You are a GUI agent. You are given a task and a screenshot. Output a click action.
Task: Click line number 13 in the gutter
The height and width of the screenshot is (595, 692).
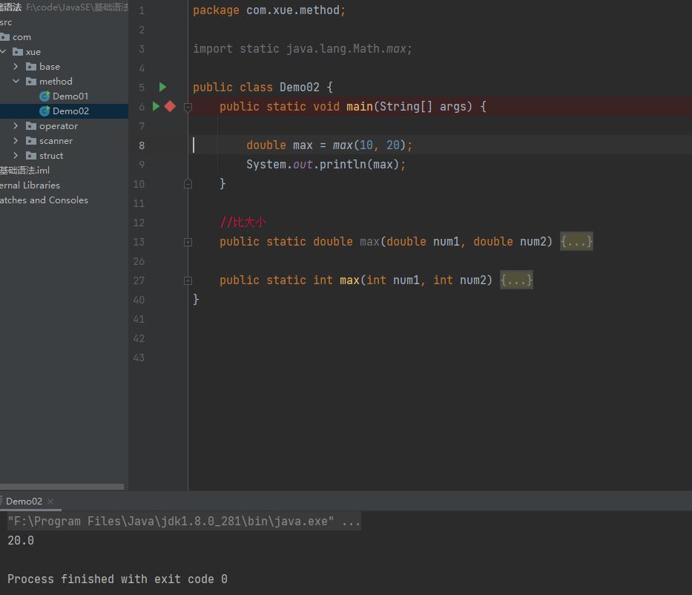139,242
